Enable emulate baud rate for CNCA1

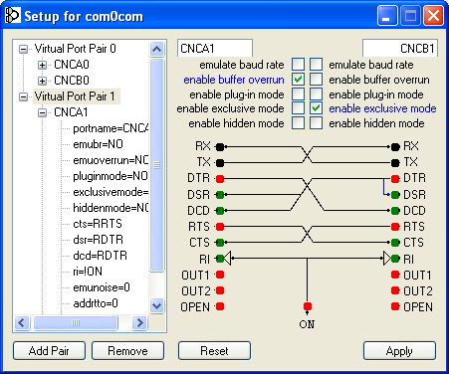tap(298, 65)
